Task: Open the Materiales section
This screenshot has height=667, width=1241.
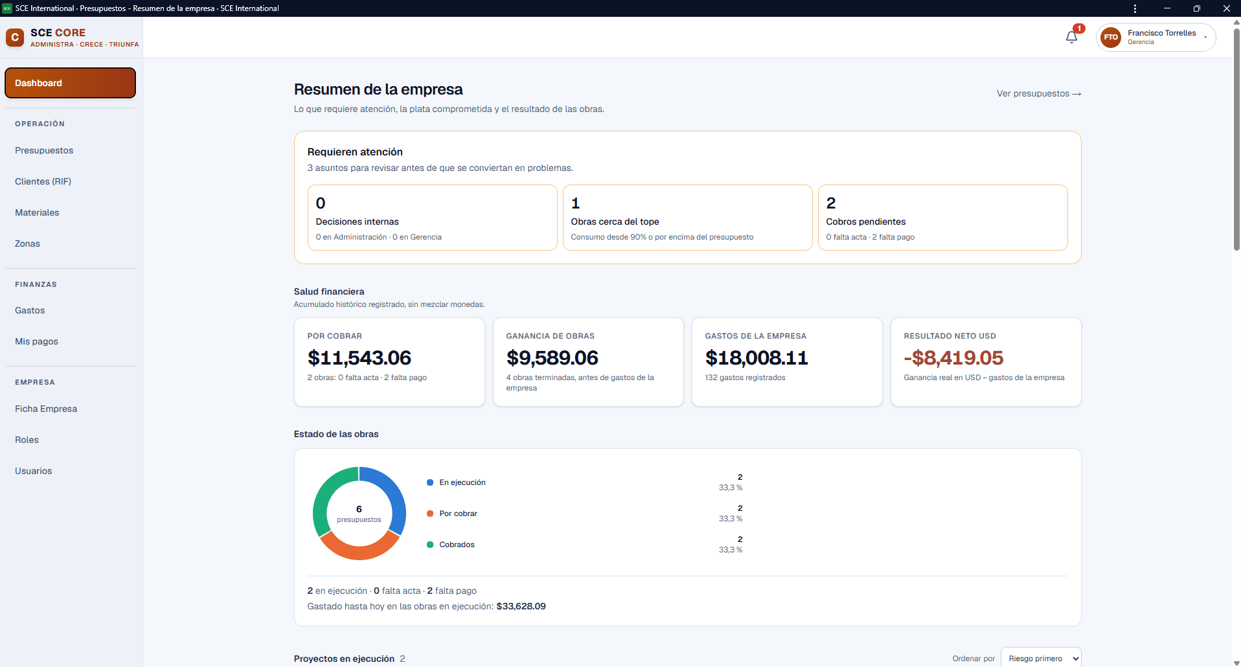Action: click(x=37, y=212)
